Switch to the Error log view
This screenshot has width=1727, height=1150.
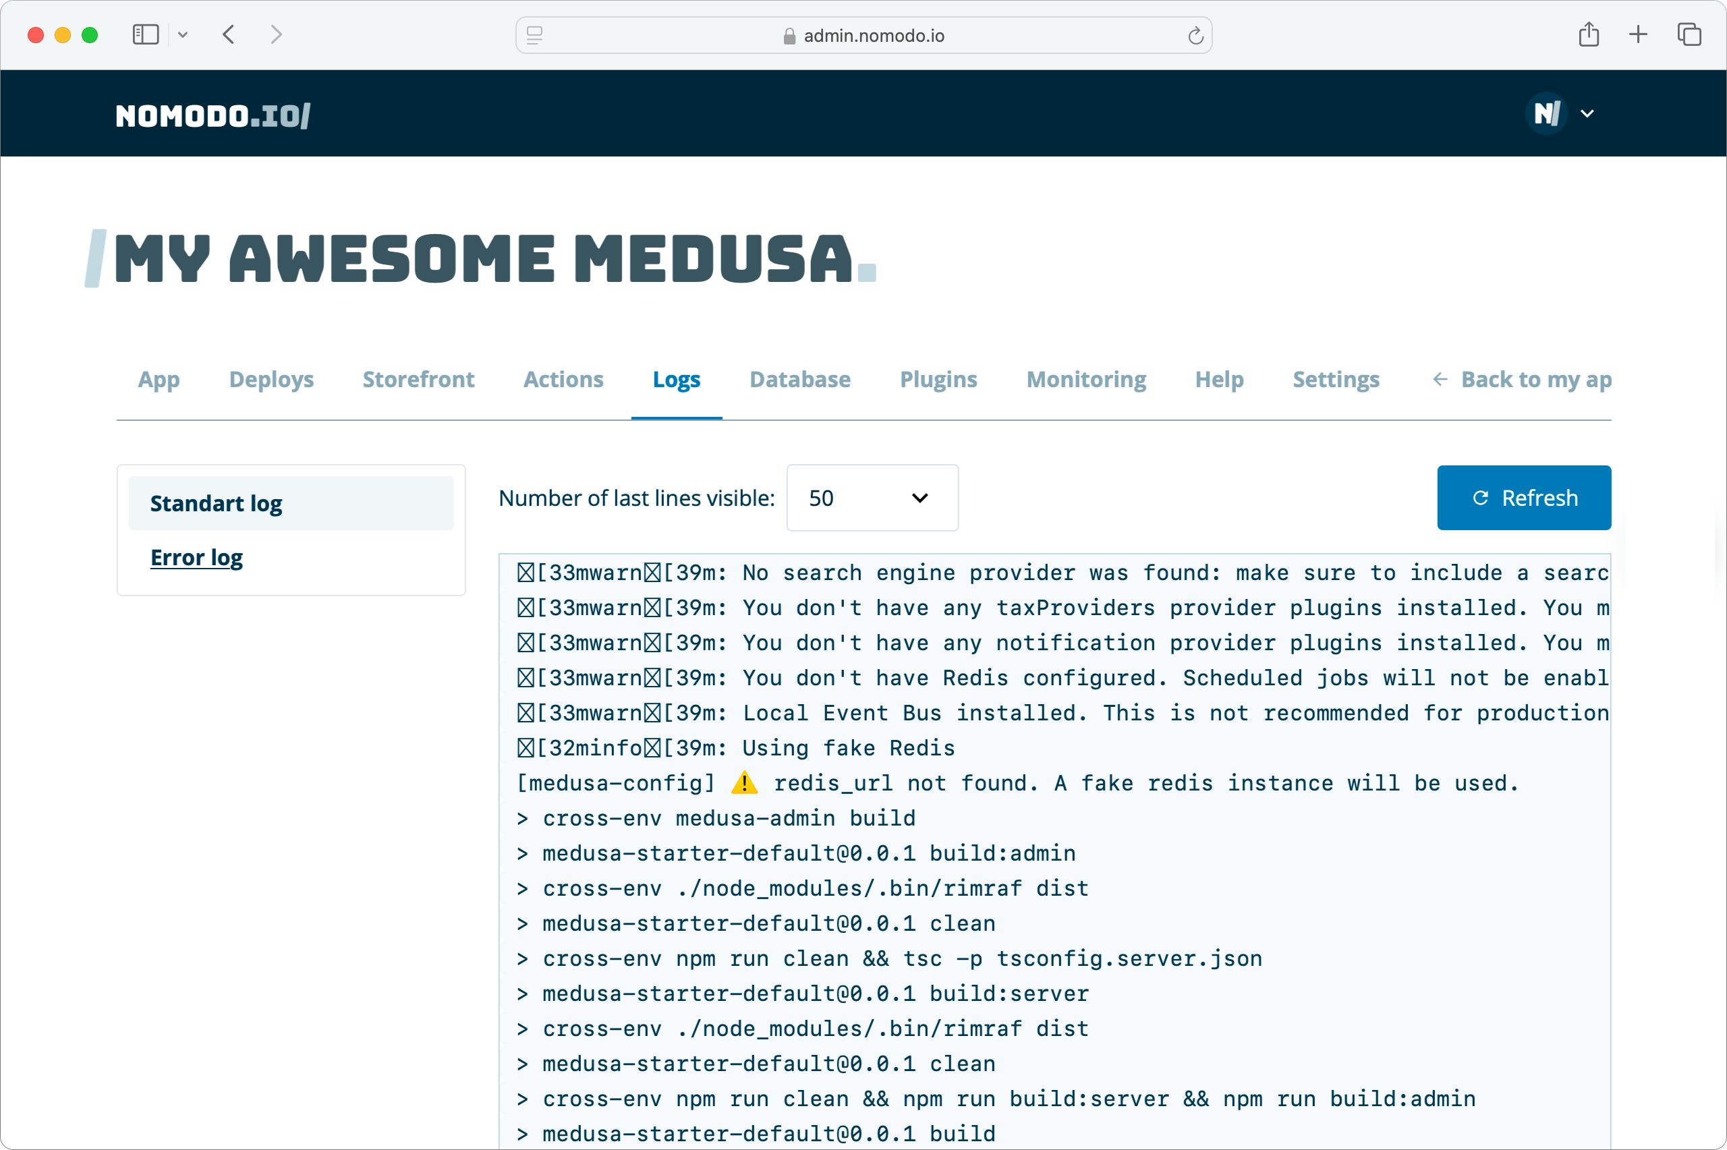click(x=196, y=557)
